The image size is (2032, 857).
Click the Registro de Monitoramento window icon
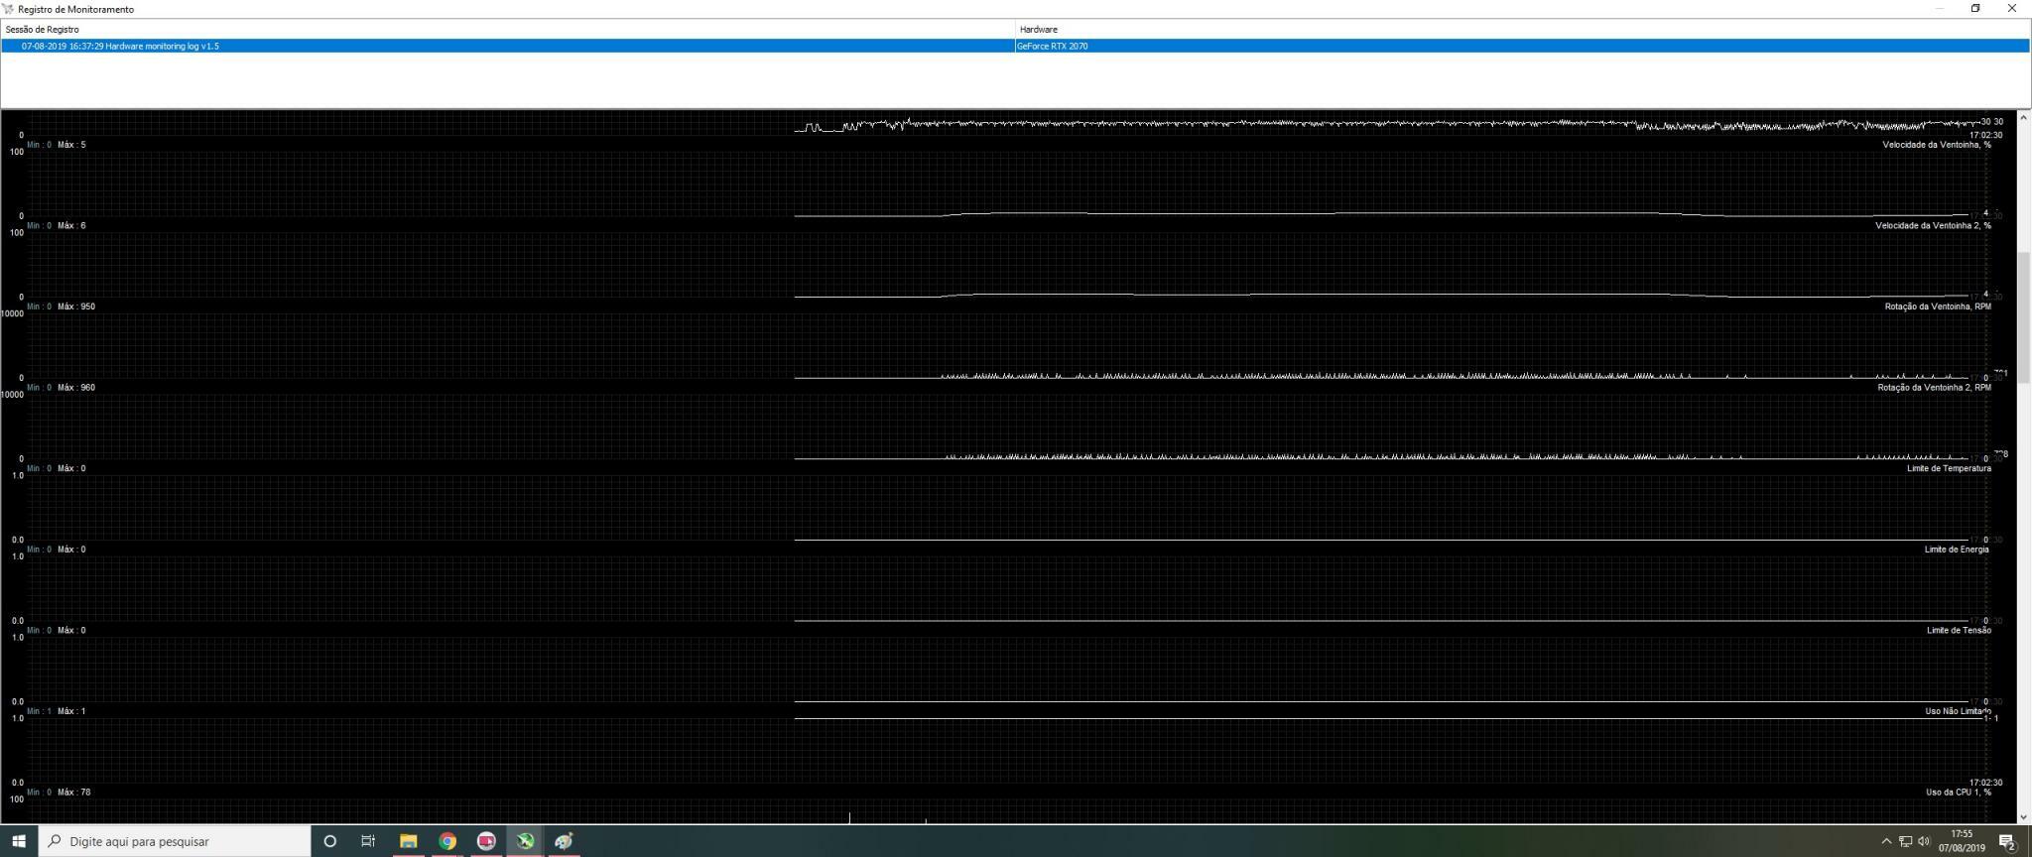tap(8, 9)
